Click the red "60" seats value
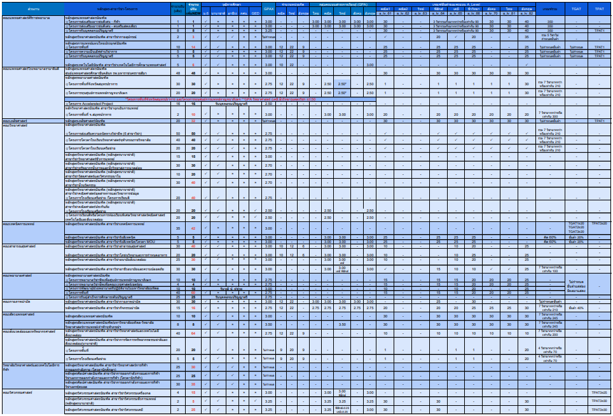The width and height of the screenshot is (613, 416). 193,293
